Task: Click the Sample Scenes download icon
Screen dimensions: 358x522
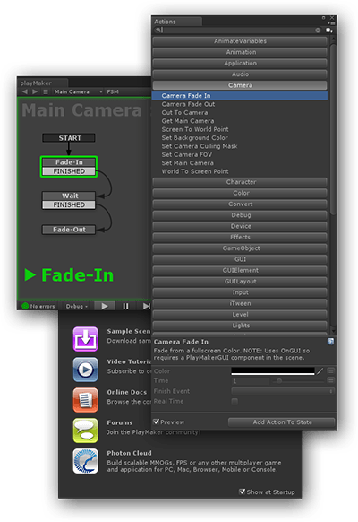Action: (x=85, y=339)
